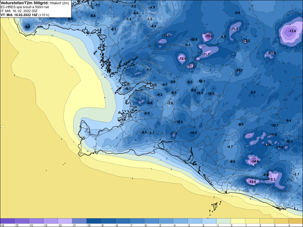Image resolution: width=303 pixels, height=227 pixels.
Task: Select the -11.3 temperature value
Action: pyautogui.click(x=235, y=29)
